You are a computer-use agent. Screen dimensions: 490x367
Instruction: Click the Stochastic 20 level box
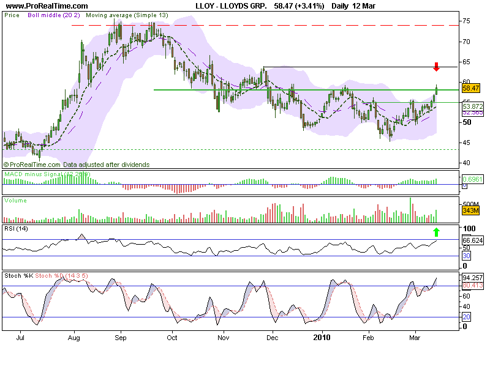click(466, 317)
